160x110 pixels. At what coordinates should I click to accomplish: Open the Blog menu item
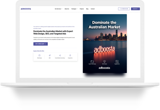pyautogui.click(x=87, y=9)
